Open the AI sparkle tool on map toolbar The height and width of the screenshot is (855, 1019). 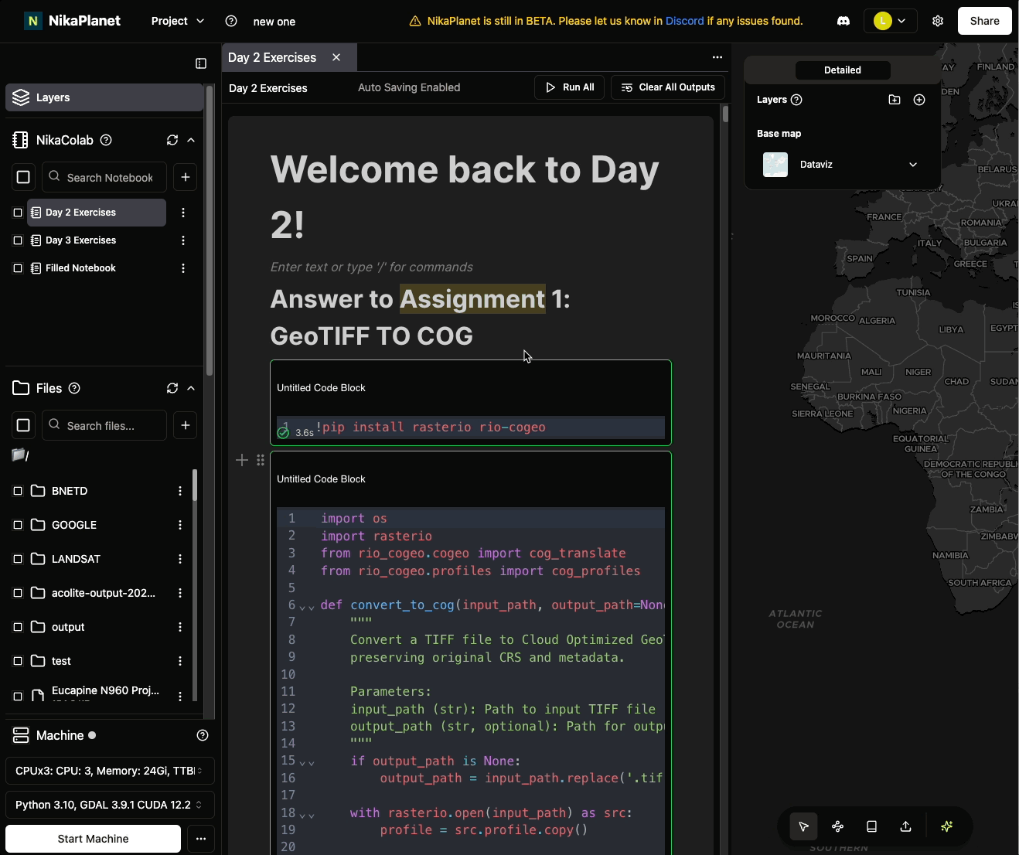[946, 826]
